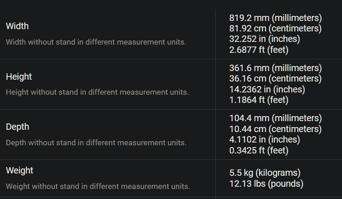
Task: Click the Depth row heading
Action: coord(17,127)
